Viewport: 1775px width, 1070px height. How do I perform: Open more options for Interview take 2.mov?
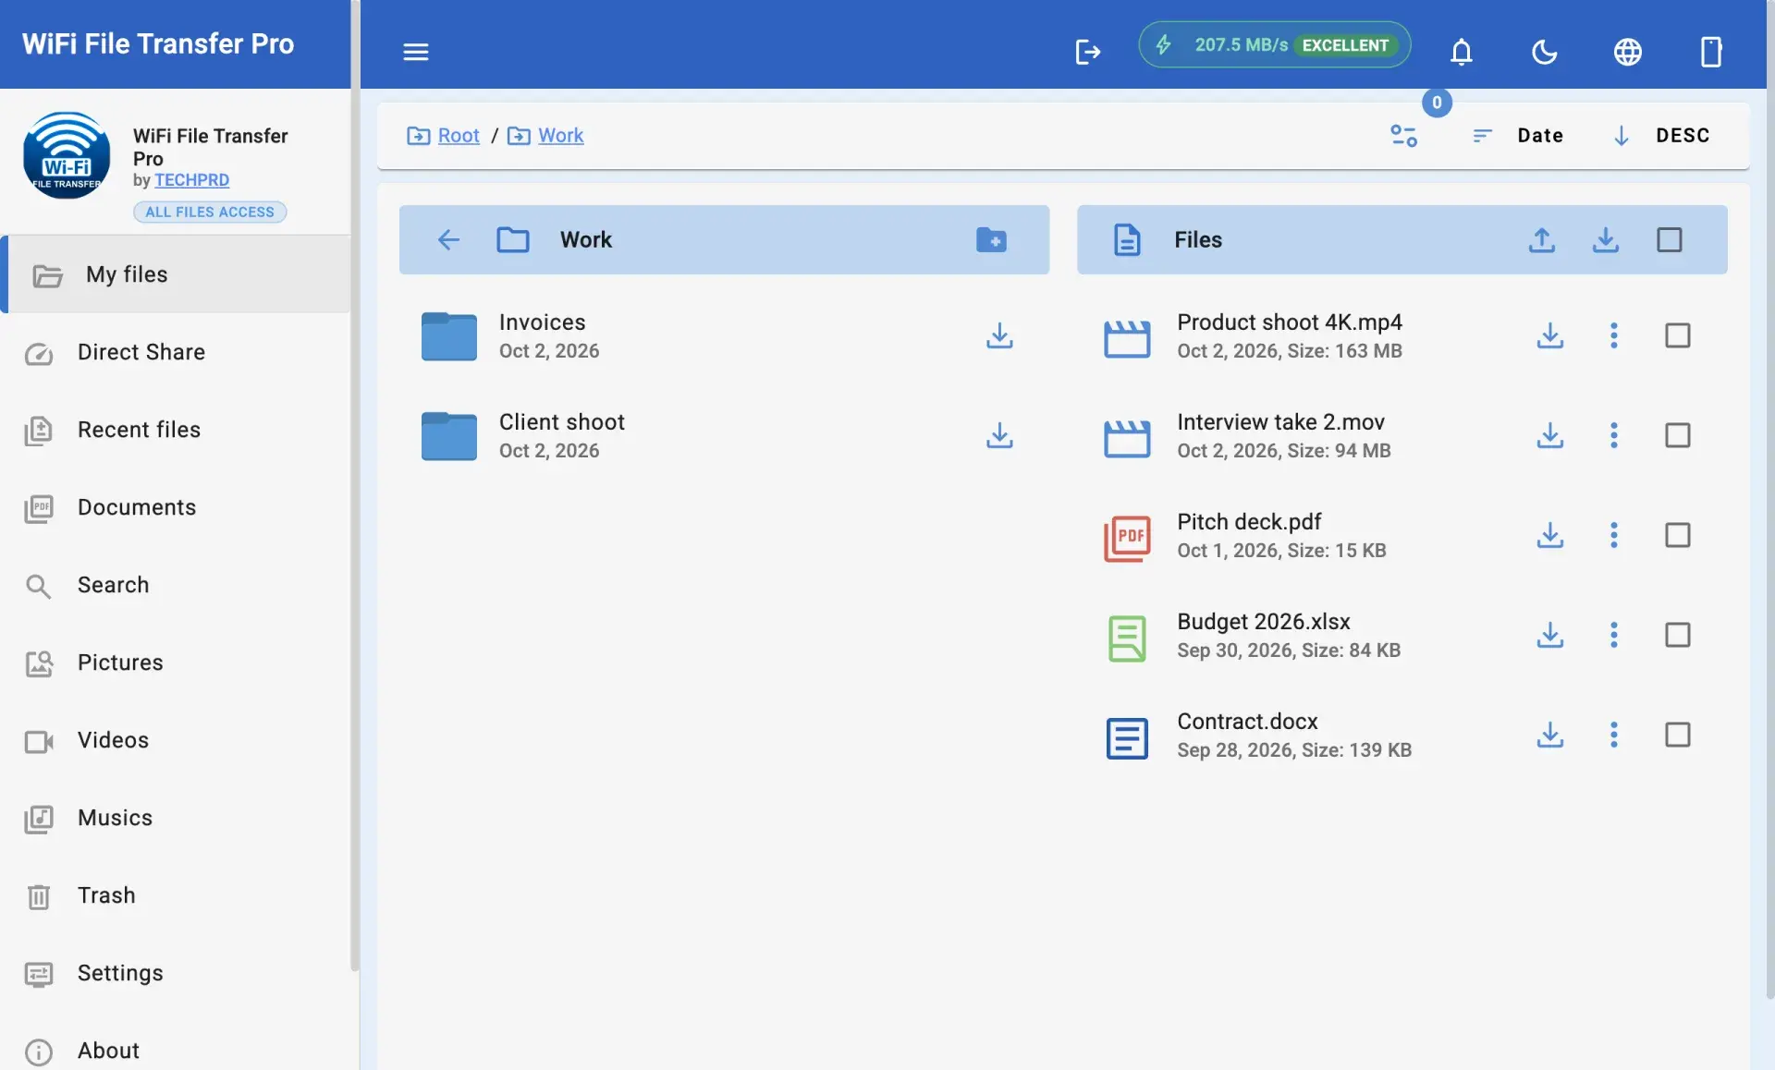pos(1613,435)
